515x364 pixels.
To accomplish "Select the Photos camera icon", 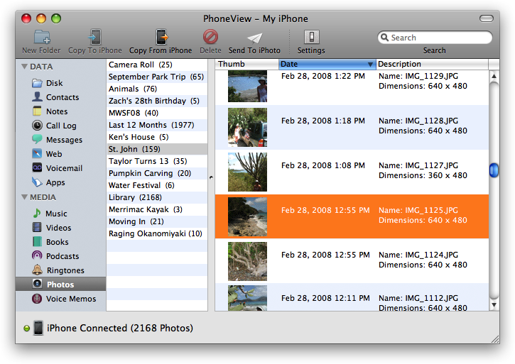I will (37, 284).
